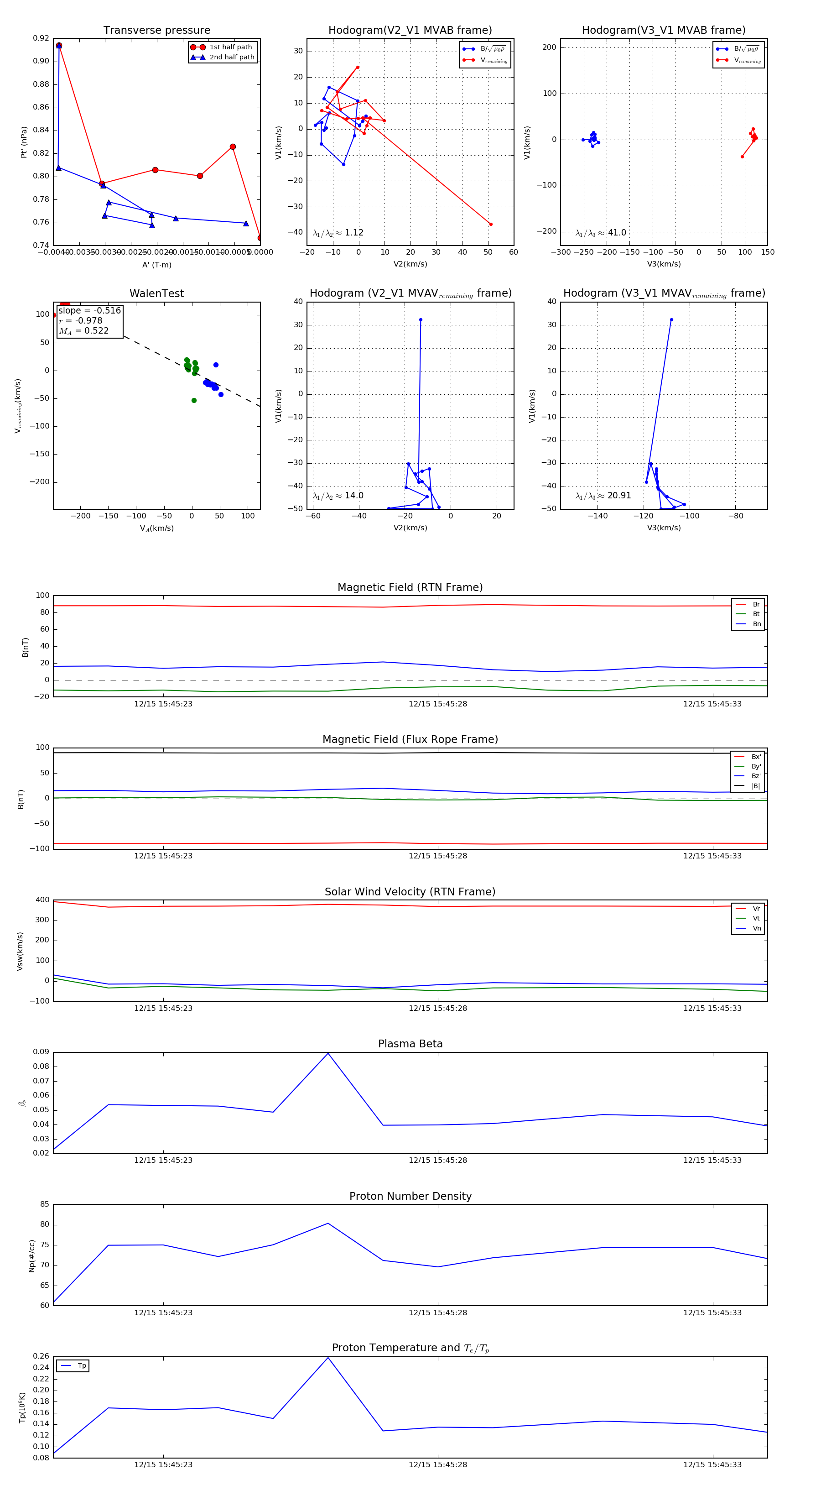Click '12/15 15:45:33' tick under Proton Number Density
The height and width of the screenshot is (1506, 821).
712,1313
